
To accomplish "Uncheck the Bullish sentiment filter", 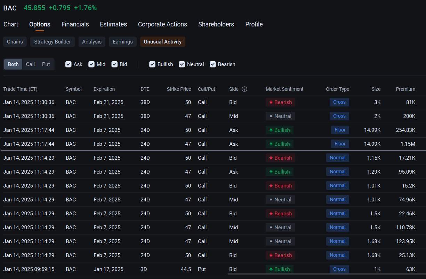I will (x=152, y=64).
